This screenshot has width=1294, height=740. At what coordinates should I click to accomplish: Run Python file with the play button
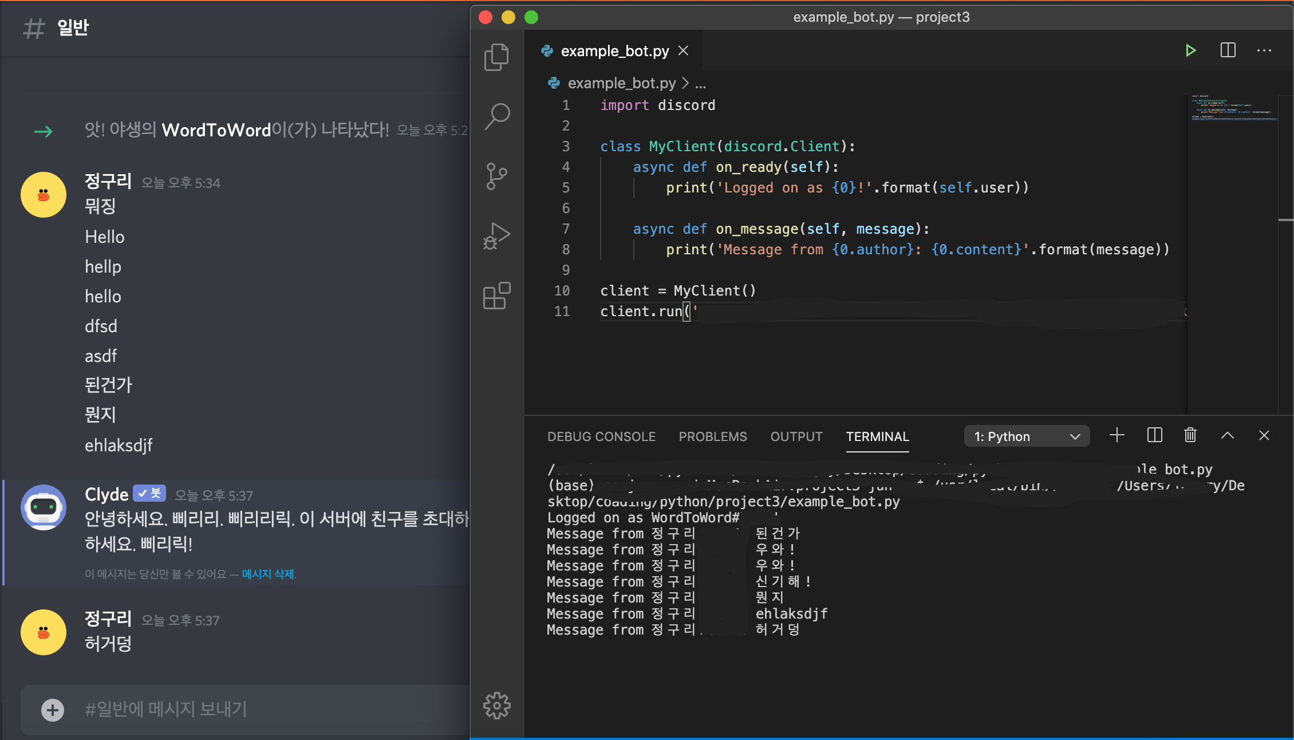click(1190, 50)
